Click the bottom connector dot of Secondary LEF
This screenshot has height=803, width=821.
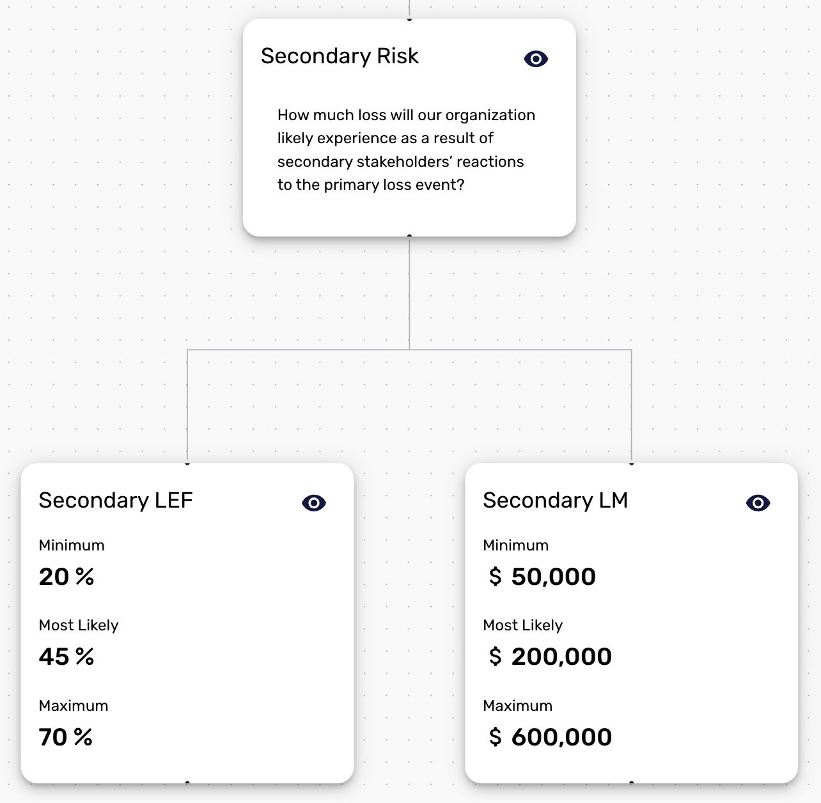click(x=187, y=783)
